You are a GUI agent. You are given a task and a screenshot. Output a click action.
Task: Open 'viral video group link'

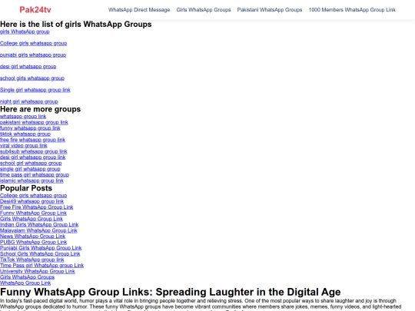coord(24,145)
